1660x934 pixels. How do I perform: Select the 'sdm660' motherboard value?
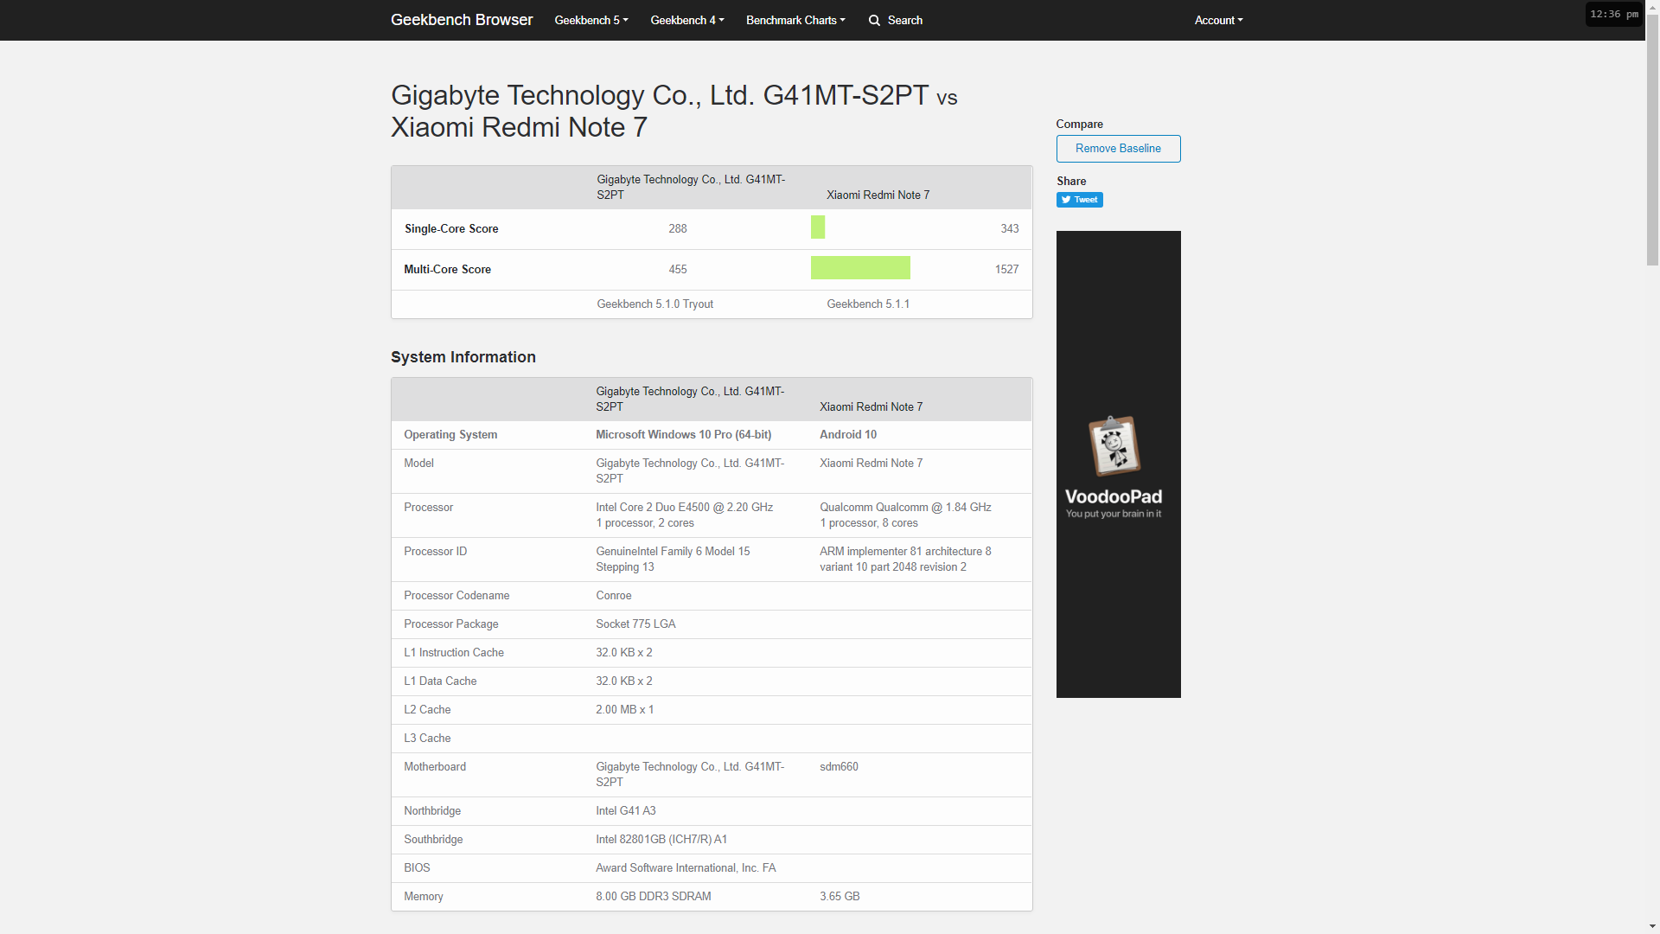click(839, 767)
